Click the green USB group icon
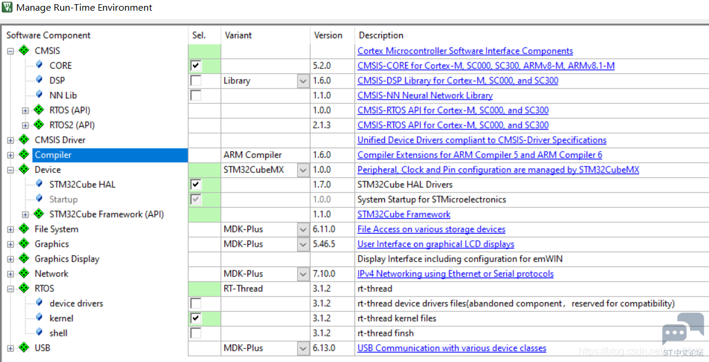This screenshot has height=362, width=709. [24, 348]
